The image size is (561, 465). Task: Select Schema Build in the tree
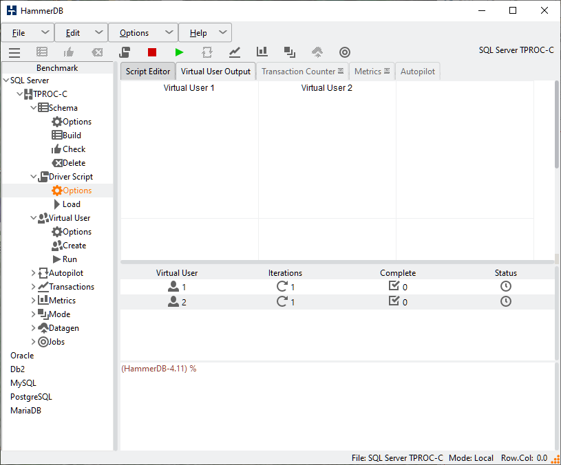click(67, 136)
